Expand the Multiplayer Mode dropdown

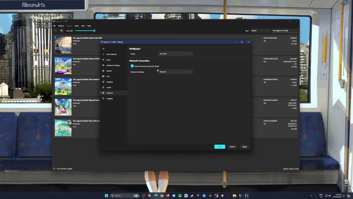pyautogui.click(x=175, y=54)
